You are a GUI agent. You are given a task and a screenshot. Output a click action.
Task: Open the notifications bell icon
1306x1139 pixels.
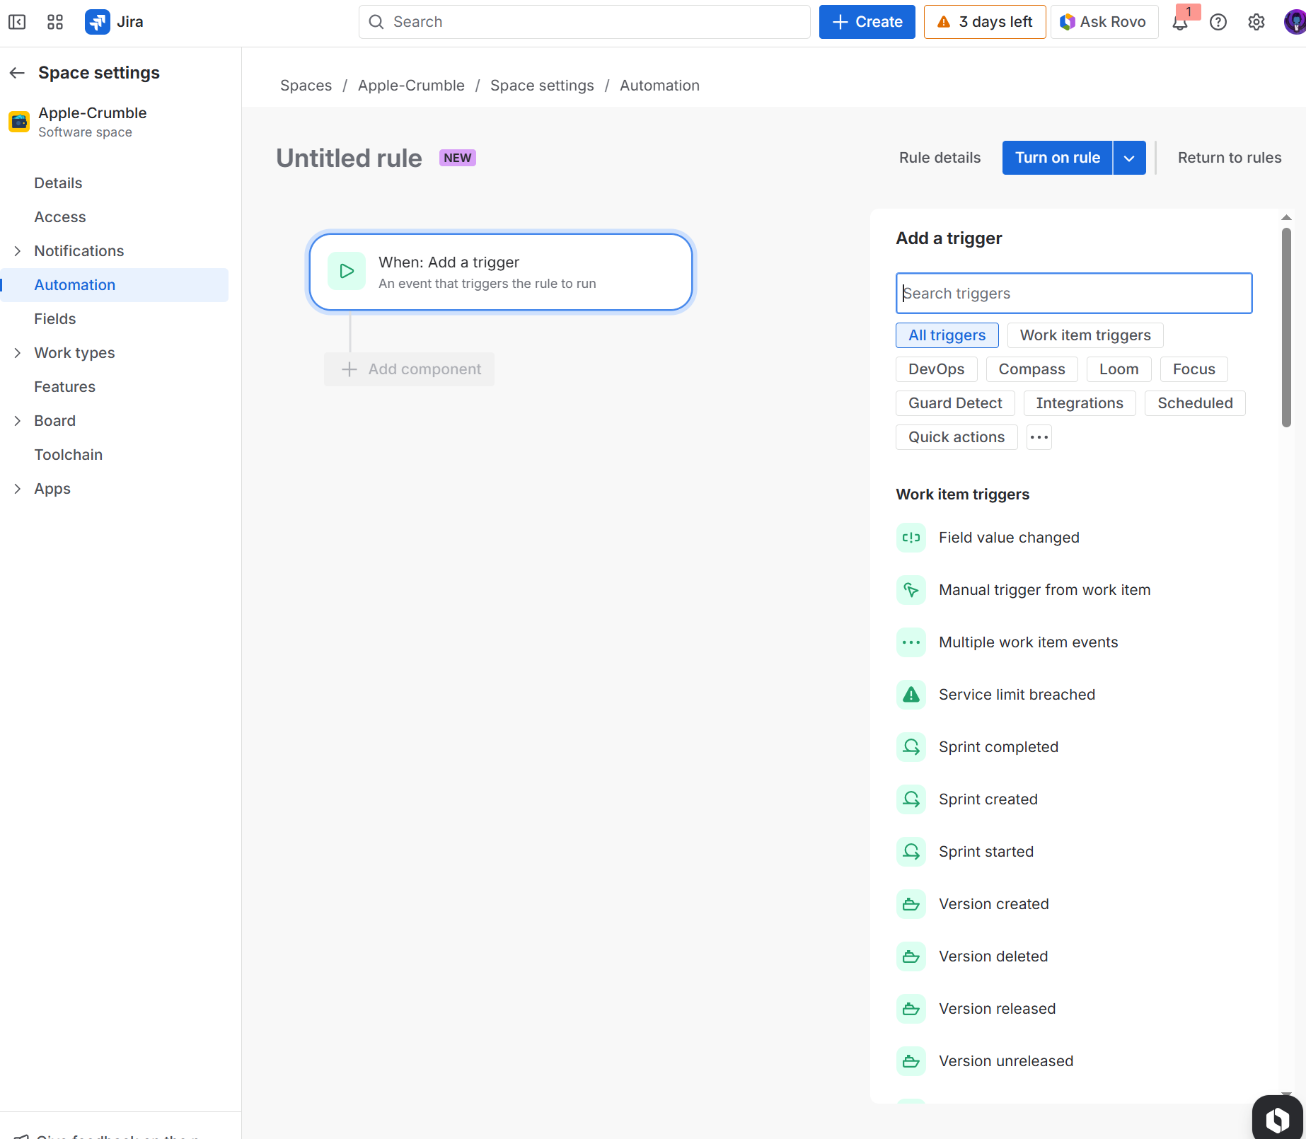click(x=1179, y=23)
